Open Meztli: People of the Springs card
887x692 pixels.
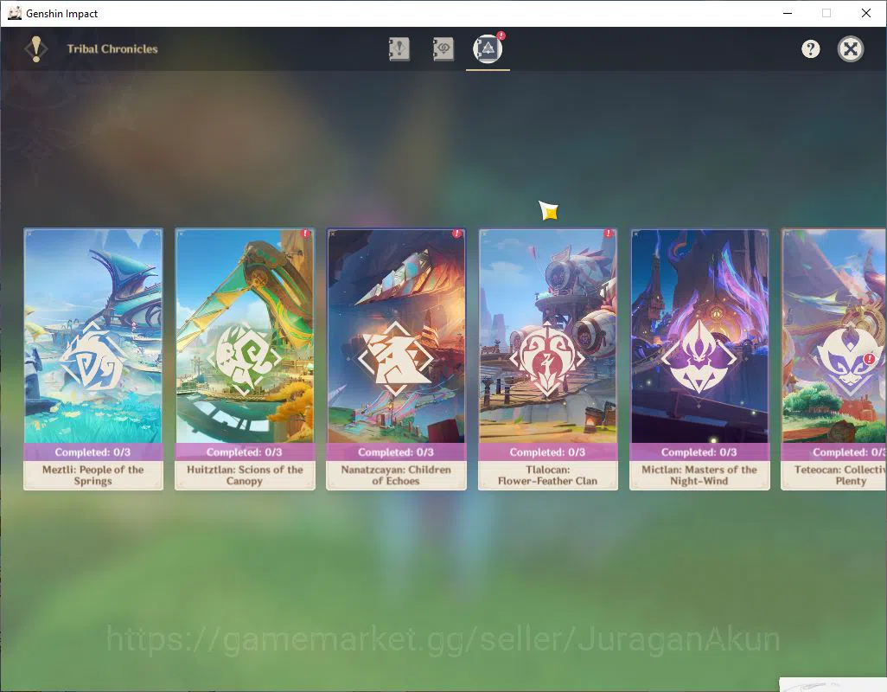pos(93,359)
